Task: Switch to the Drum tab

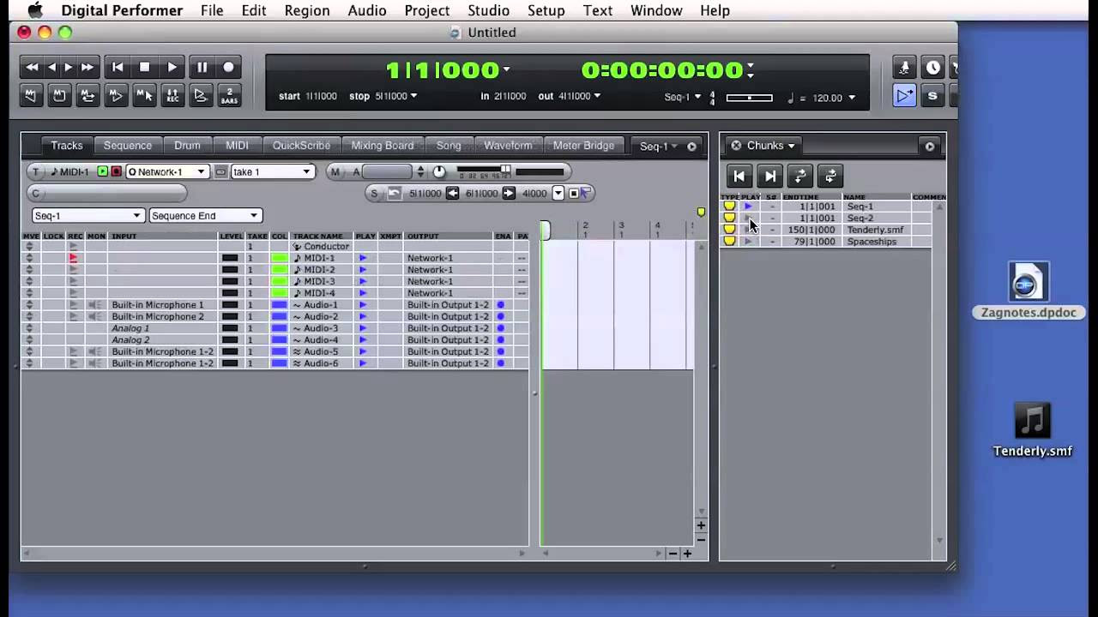Action: 187,146
